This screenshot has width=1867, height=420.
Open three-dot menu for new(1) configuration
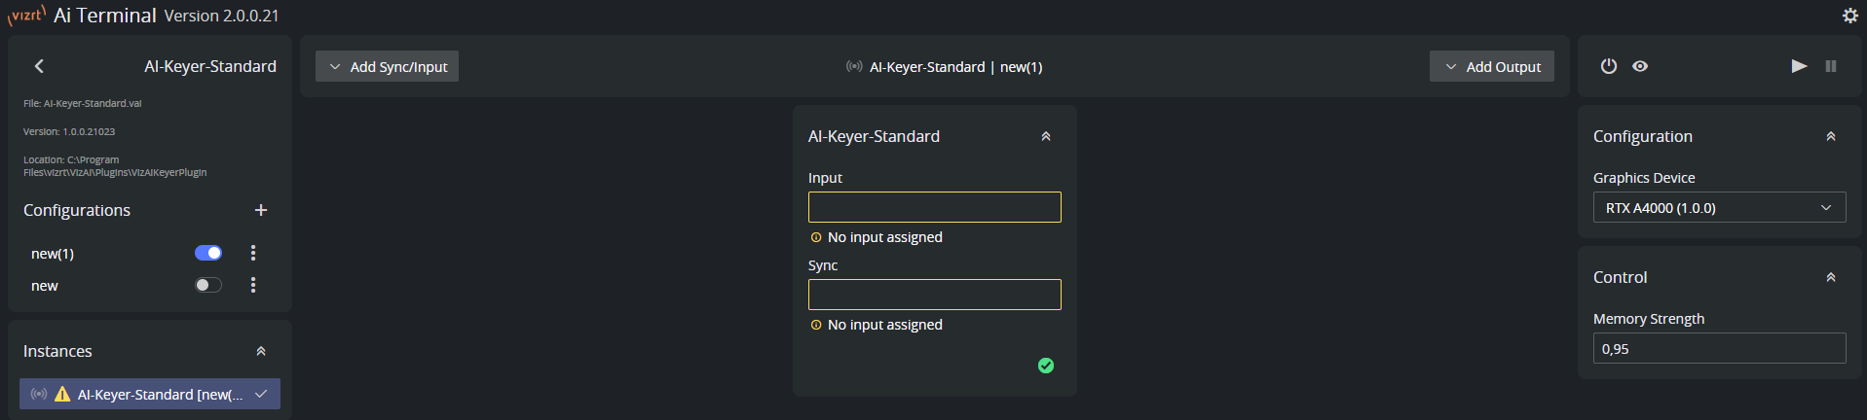tap(253, 253)
